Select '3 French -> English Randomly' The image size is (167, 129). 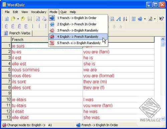coord(78,30)
